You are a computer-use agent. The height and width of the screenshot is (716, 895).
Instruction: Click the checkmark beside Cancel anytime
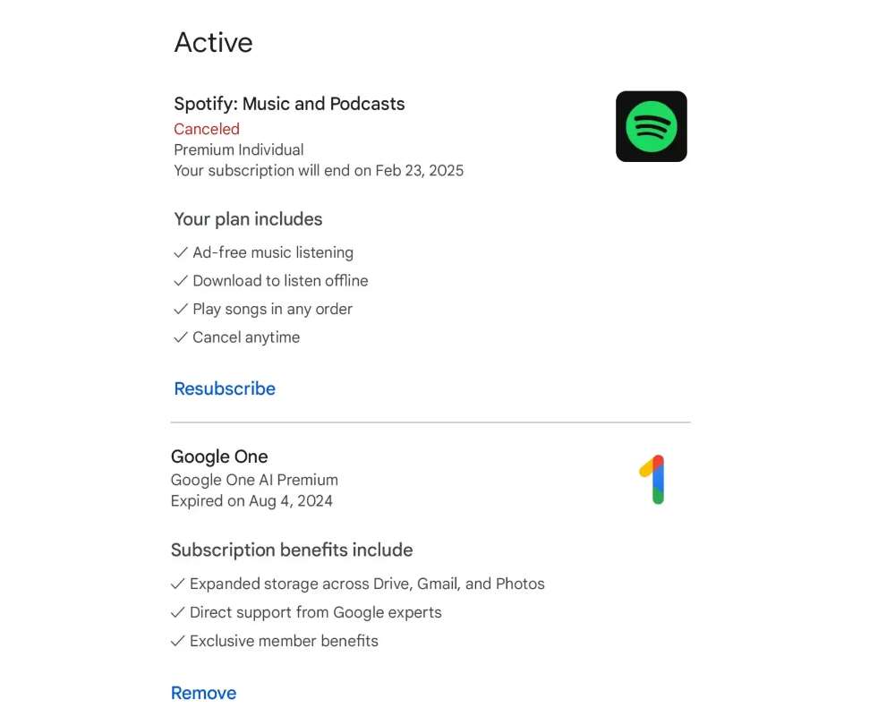pyautogui.click(x=181, y=337)
